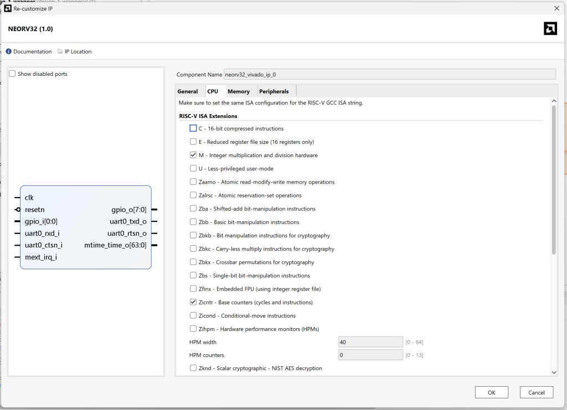Viewport: 567px width, 410px height.
Task: Select the gpio_o[7:0] port label
Action: point(128,210)
